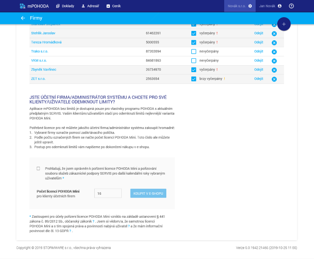Uncheck the ZET s.r.o. checkbox
The width and height of the screenshot is (314, 259).
coord(194,79)
